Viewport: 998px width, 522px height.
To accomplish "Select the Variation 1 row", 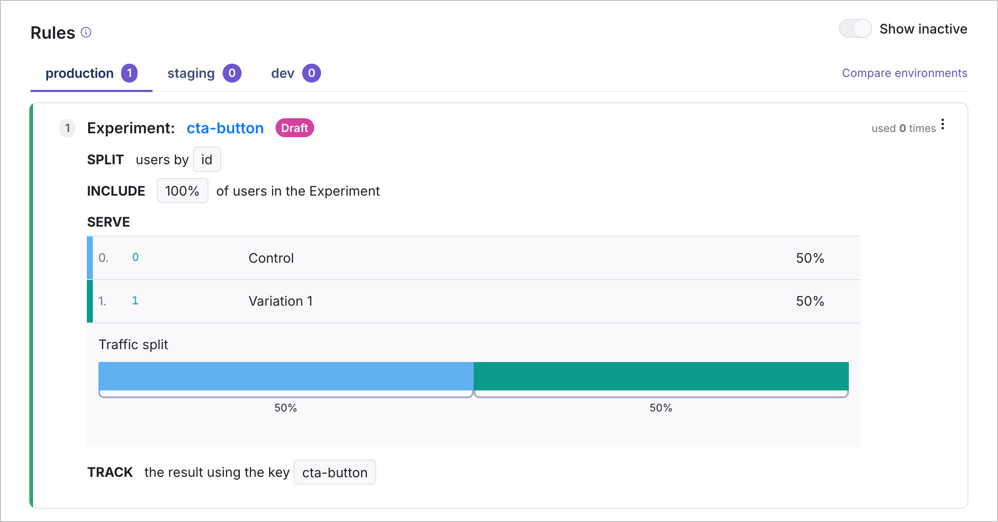I will pos(474,301).
